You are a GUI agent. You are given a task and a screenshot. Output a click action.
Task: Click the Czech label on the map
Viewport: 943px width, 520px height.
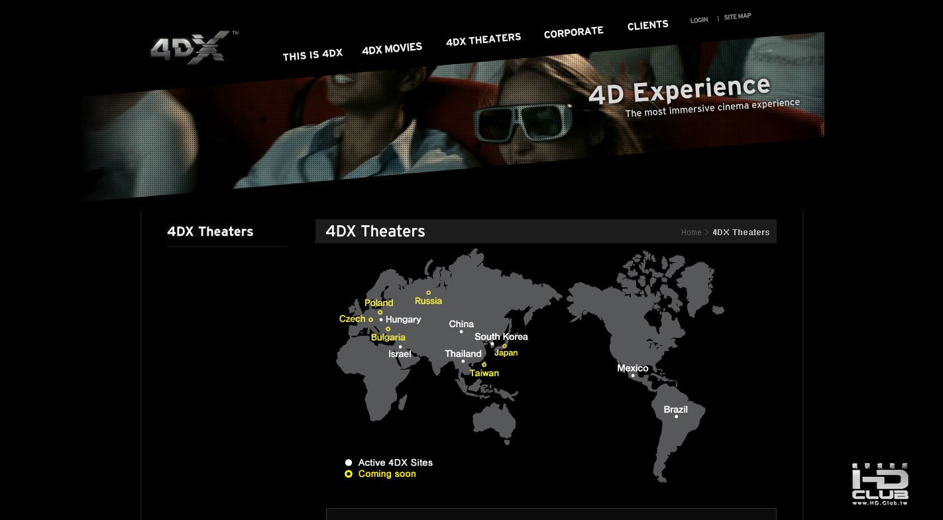click(x=352, y=319)
